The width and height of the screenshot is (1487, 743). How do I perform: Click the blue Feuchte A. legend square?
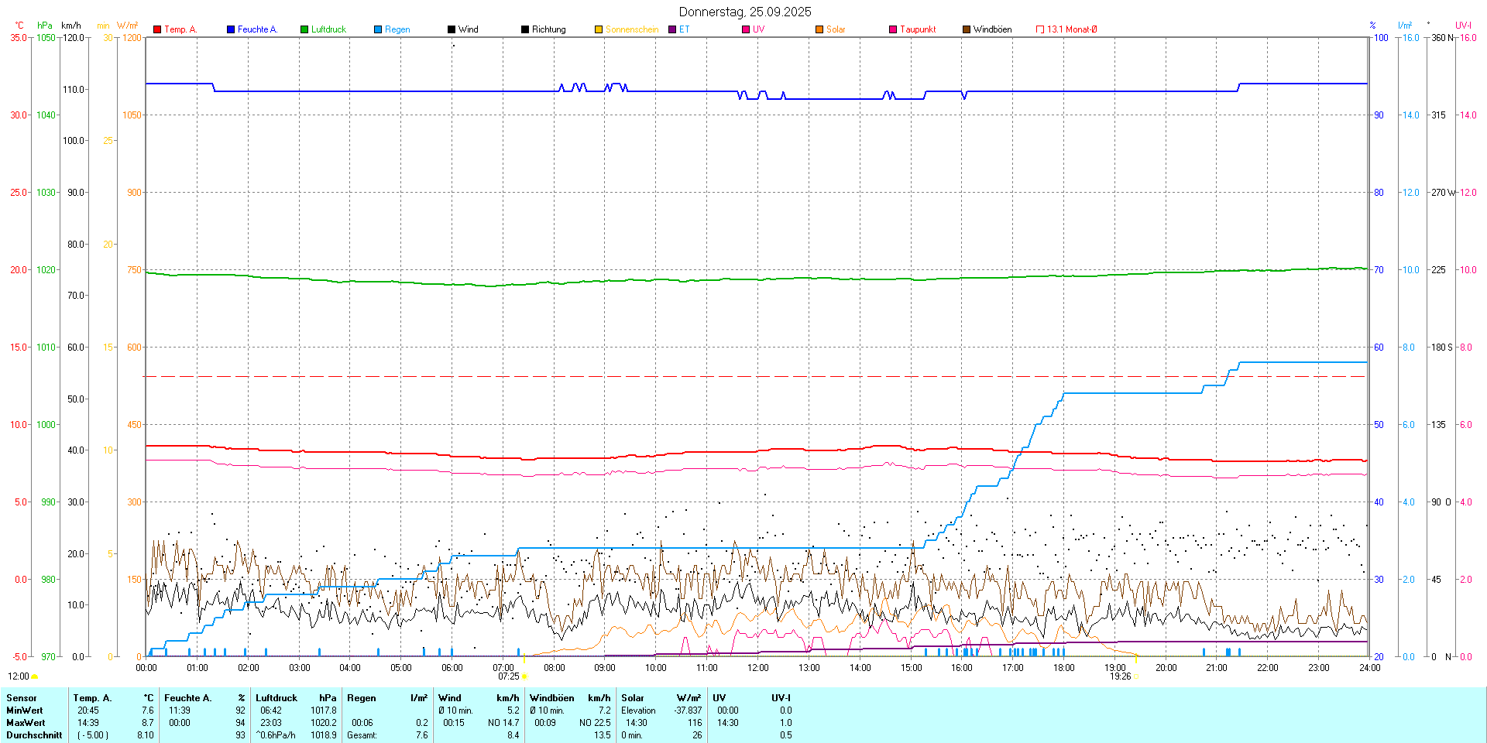tap(231, 29)
